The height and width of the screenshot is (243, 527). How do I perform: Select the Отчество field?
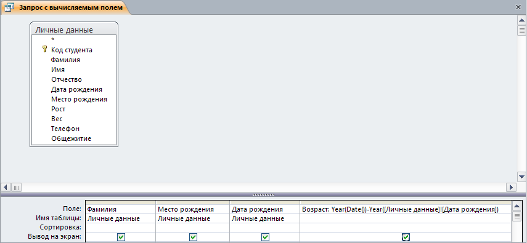click(67, 79)
